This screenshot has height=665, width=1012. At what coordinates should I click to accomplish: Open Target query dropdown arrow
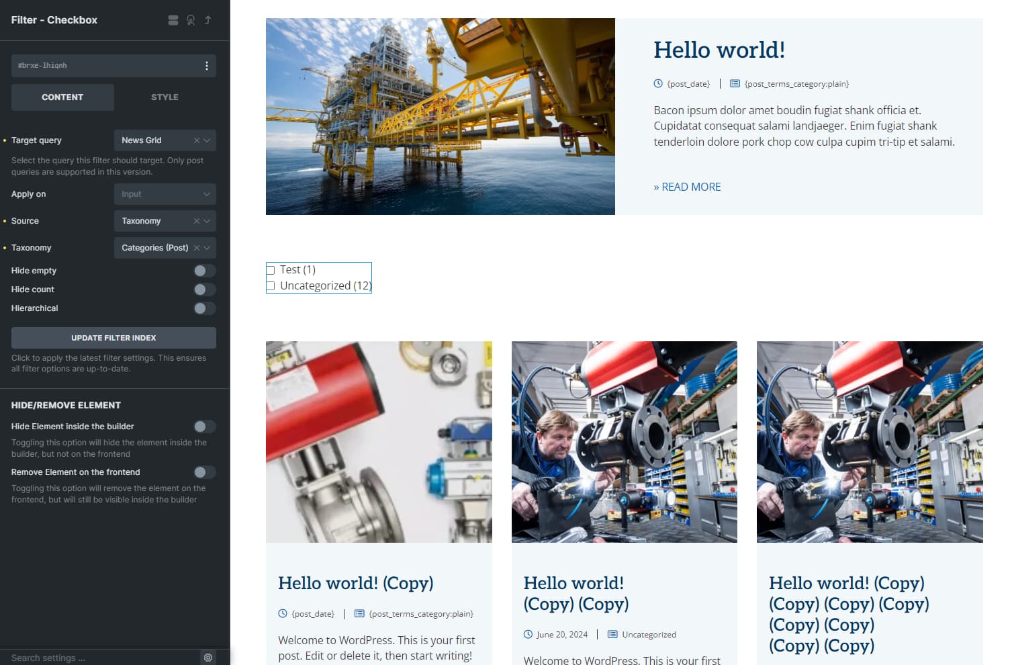point(207,140)
